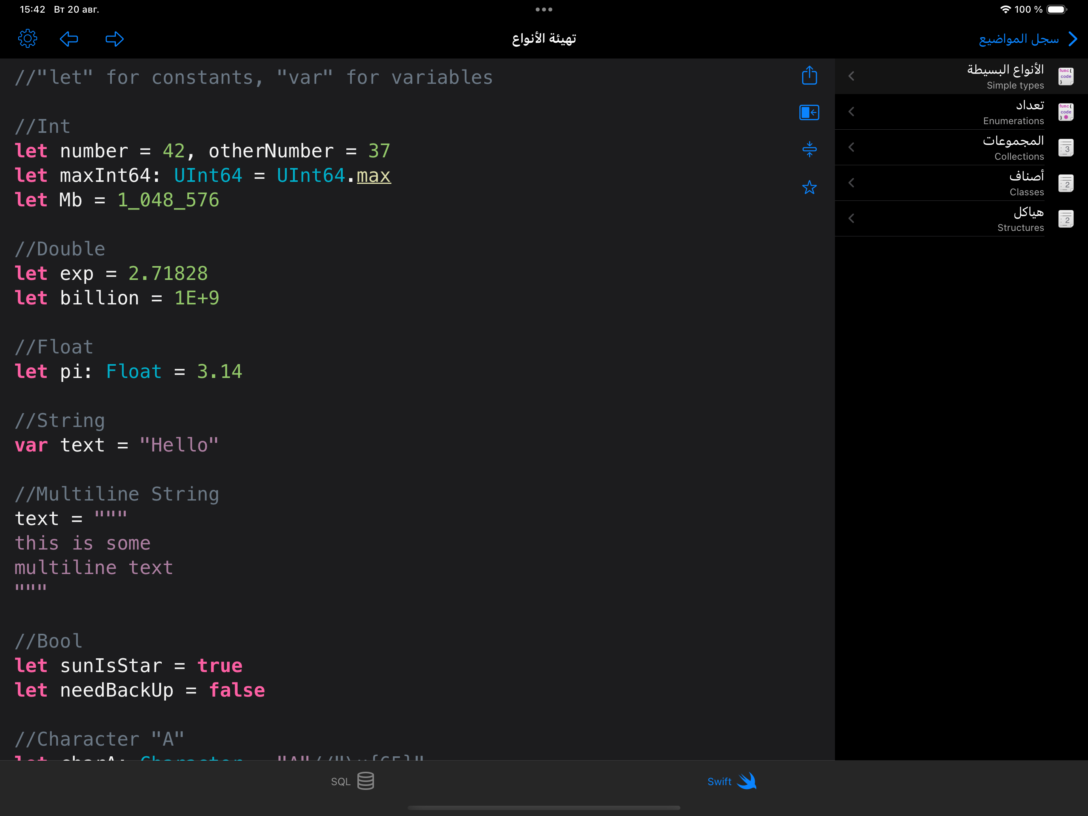Click the value 1_048_576
The image size is (1088, 816).
click(168, 200)
